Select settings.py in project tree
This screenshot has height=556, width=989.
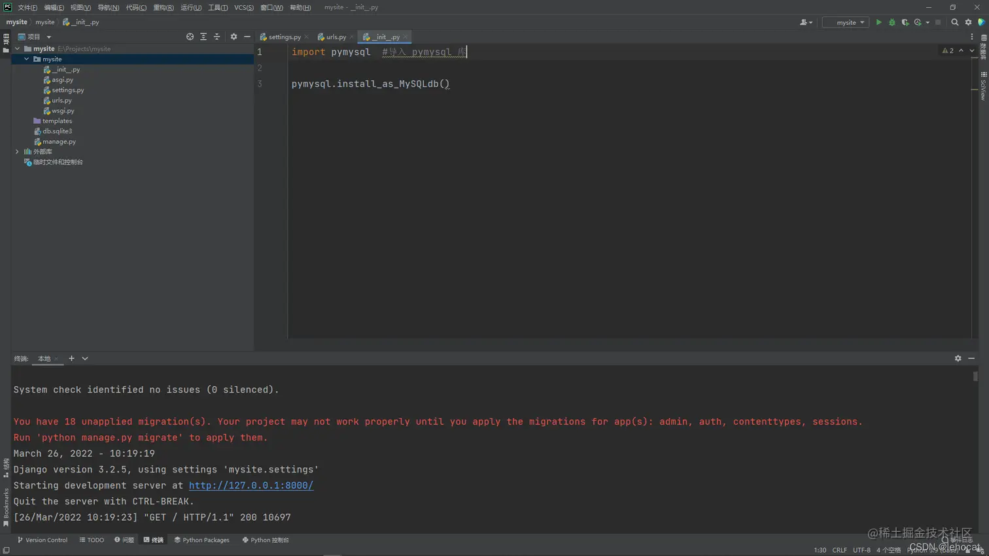(63, 90)
